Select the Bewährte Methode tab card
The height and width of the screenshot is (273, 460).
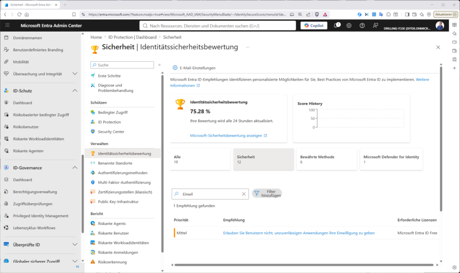point(327,159)
